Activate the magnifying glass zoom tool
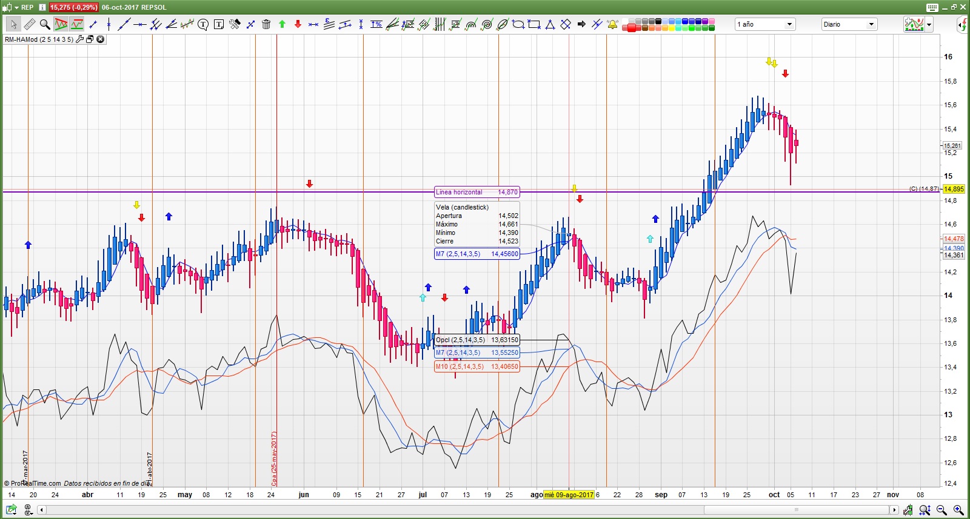Screen dimensions: 970x519 [45, 24]
